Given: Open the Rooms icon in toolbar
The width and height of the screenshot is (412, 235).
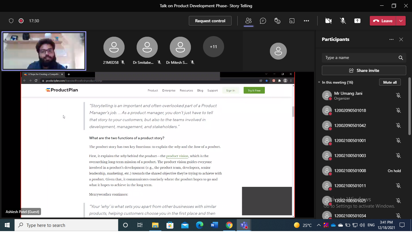Looking at the screenshot, I should [292, 21].
